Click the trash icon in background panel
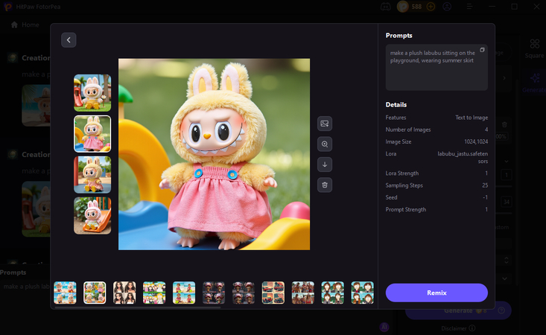This screenshot has height=335, width=546. click(504, 124)
